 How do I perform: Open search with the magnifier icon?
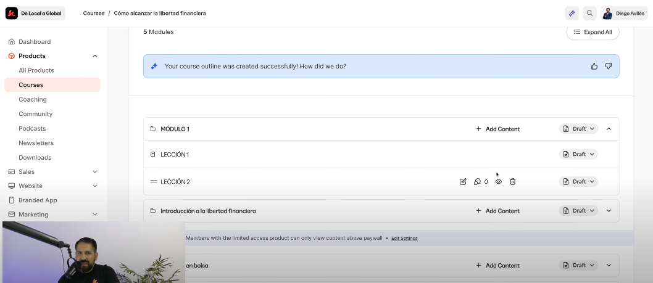(x=590, y=13)
